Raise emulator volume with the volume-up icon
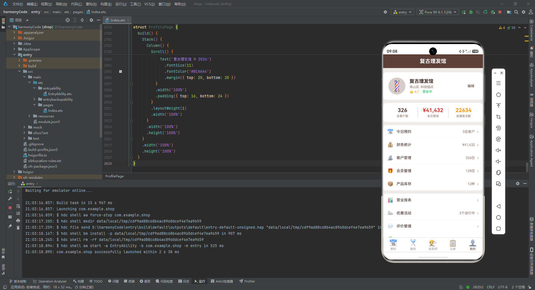 click(498, 150)
